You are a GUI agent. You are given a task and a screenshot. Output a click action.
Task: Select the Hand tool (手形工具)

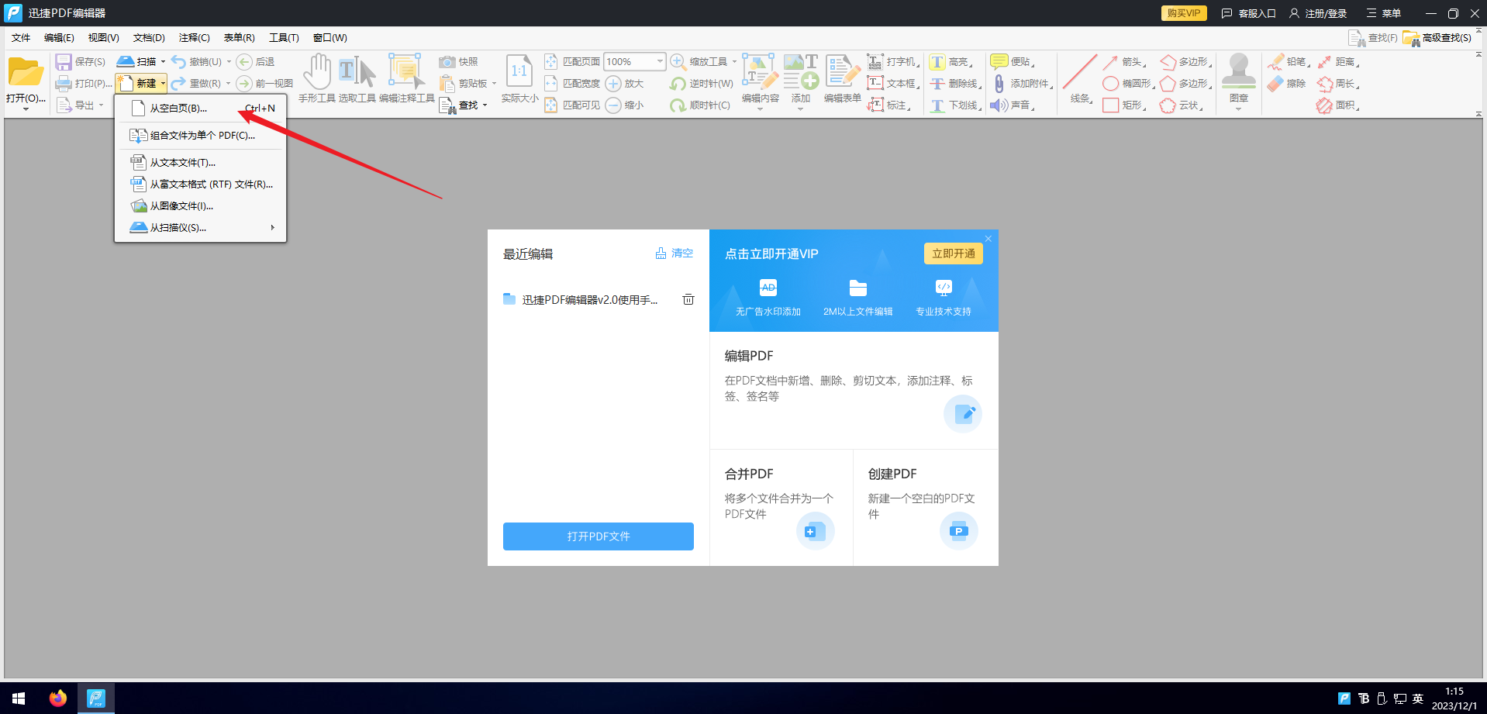click(x=316, y=72)
